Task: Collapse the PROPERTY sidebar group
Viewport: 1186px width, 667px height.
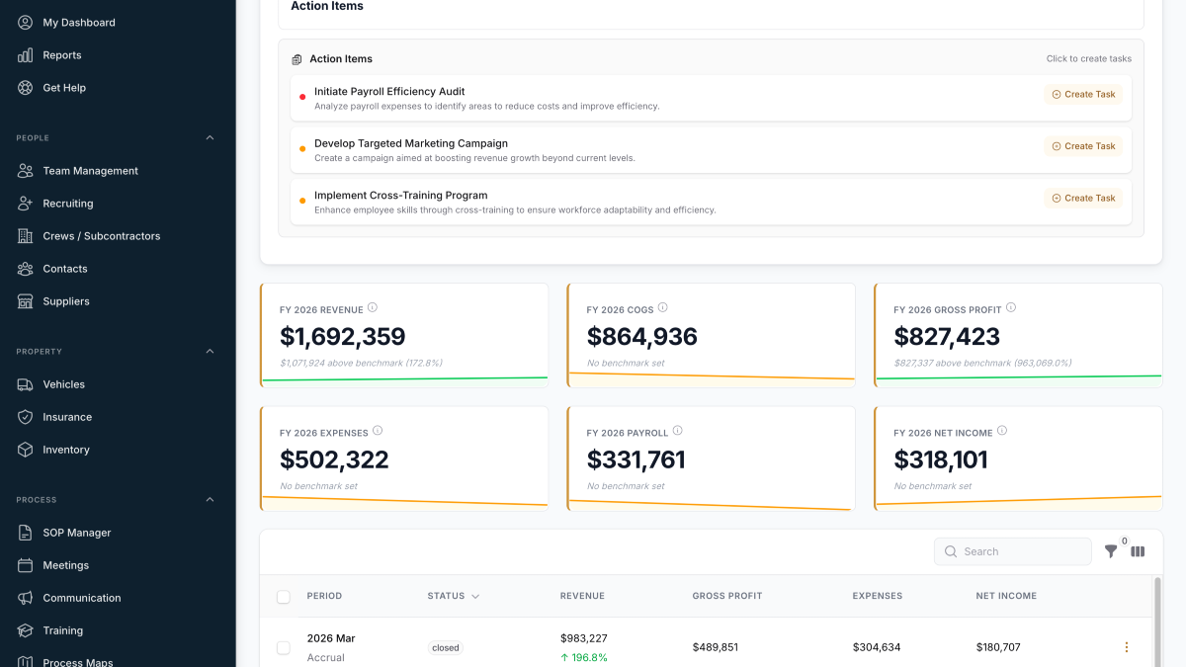Action: [209, 351]
